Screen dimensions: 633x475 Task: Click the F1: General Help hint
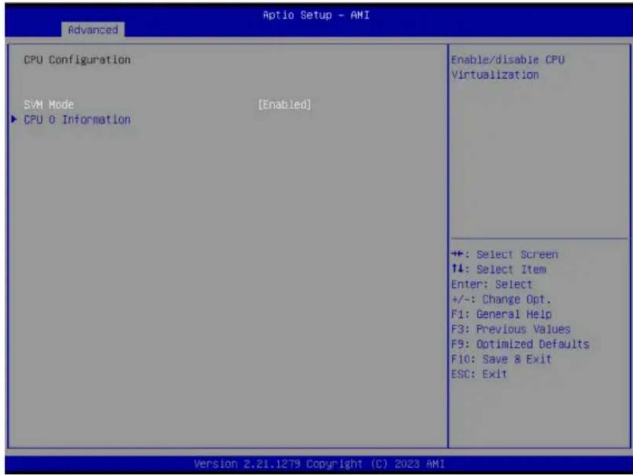point(501,314)
